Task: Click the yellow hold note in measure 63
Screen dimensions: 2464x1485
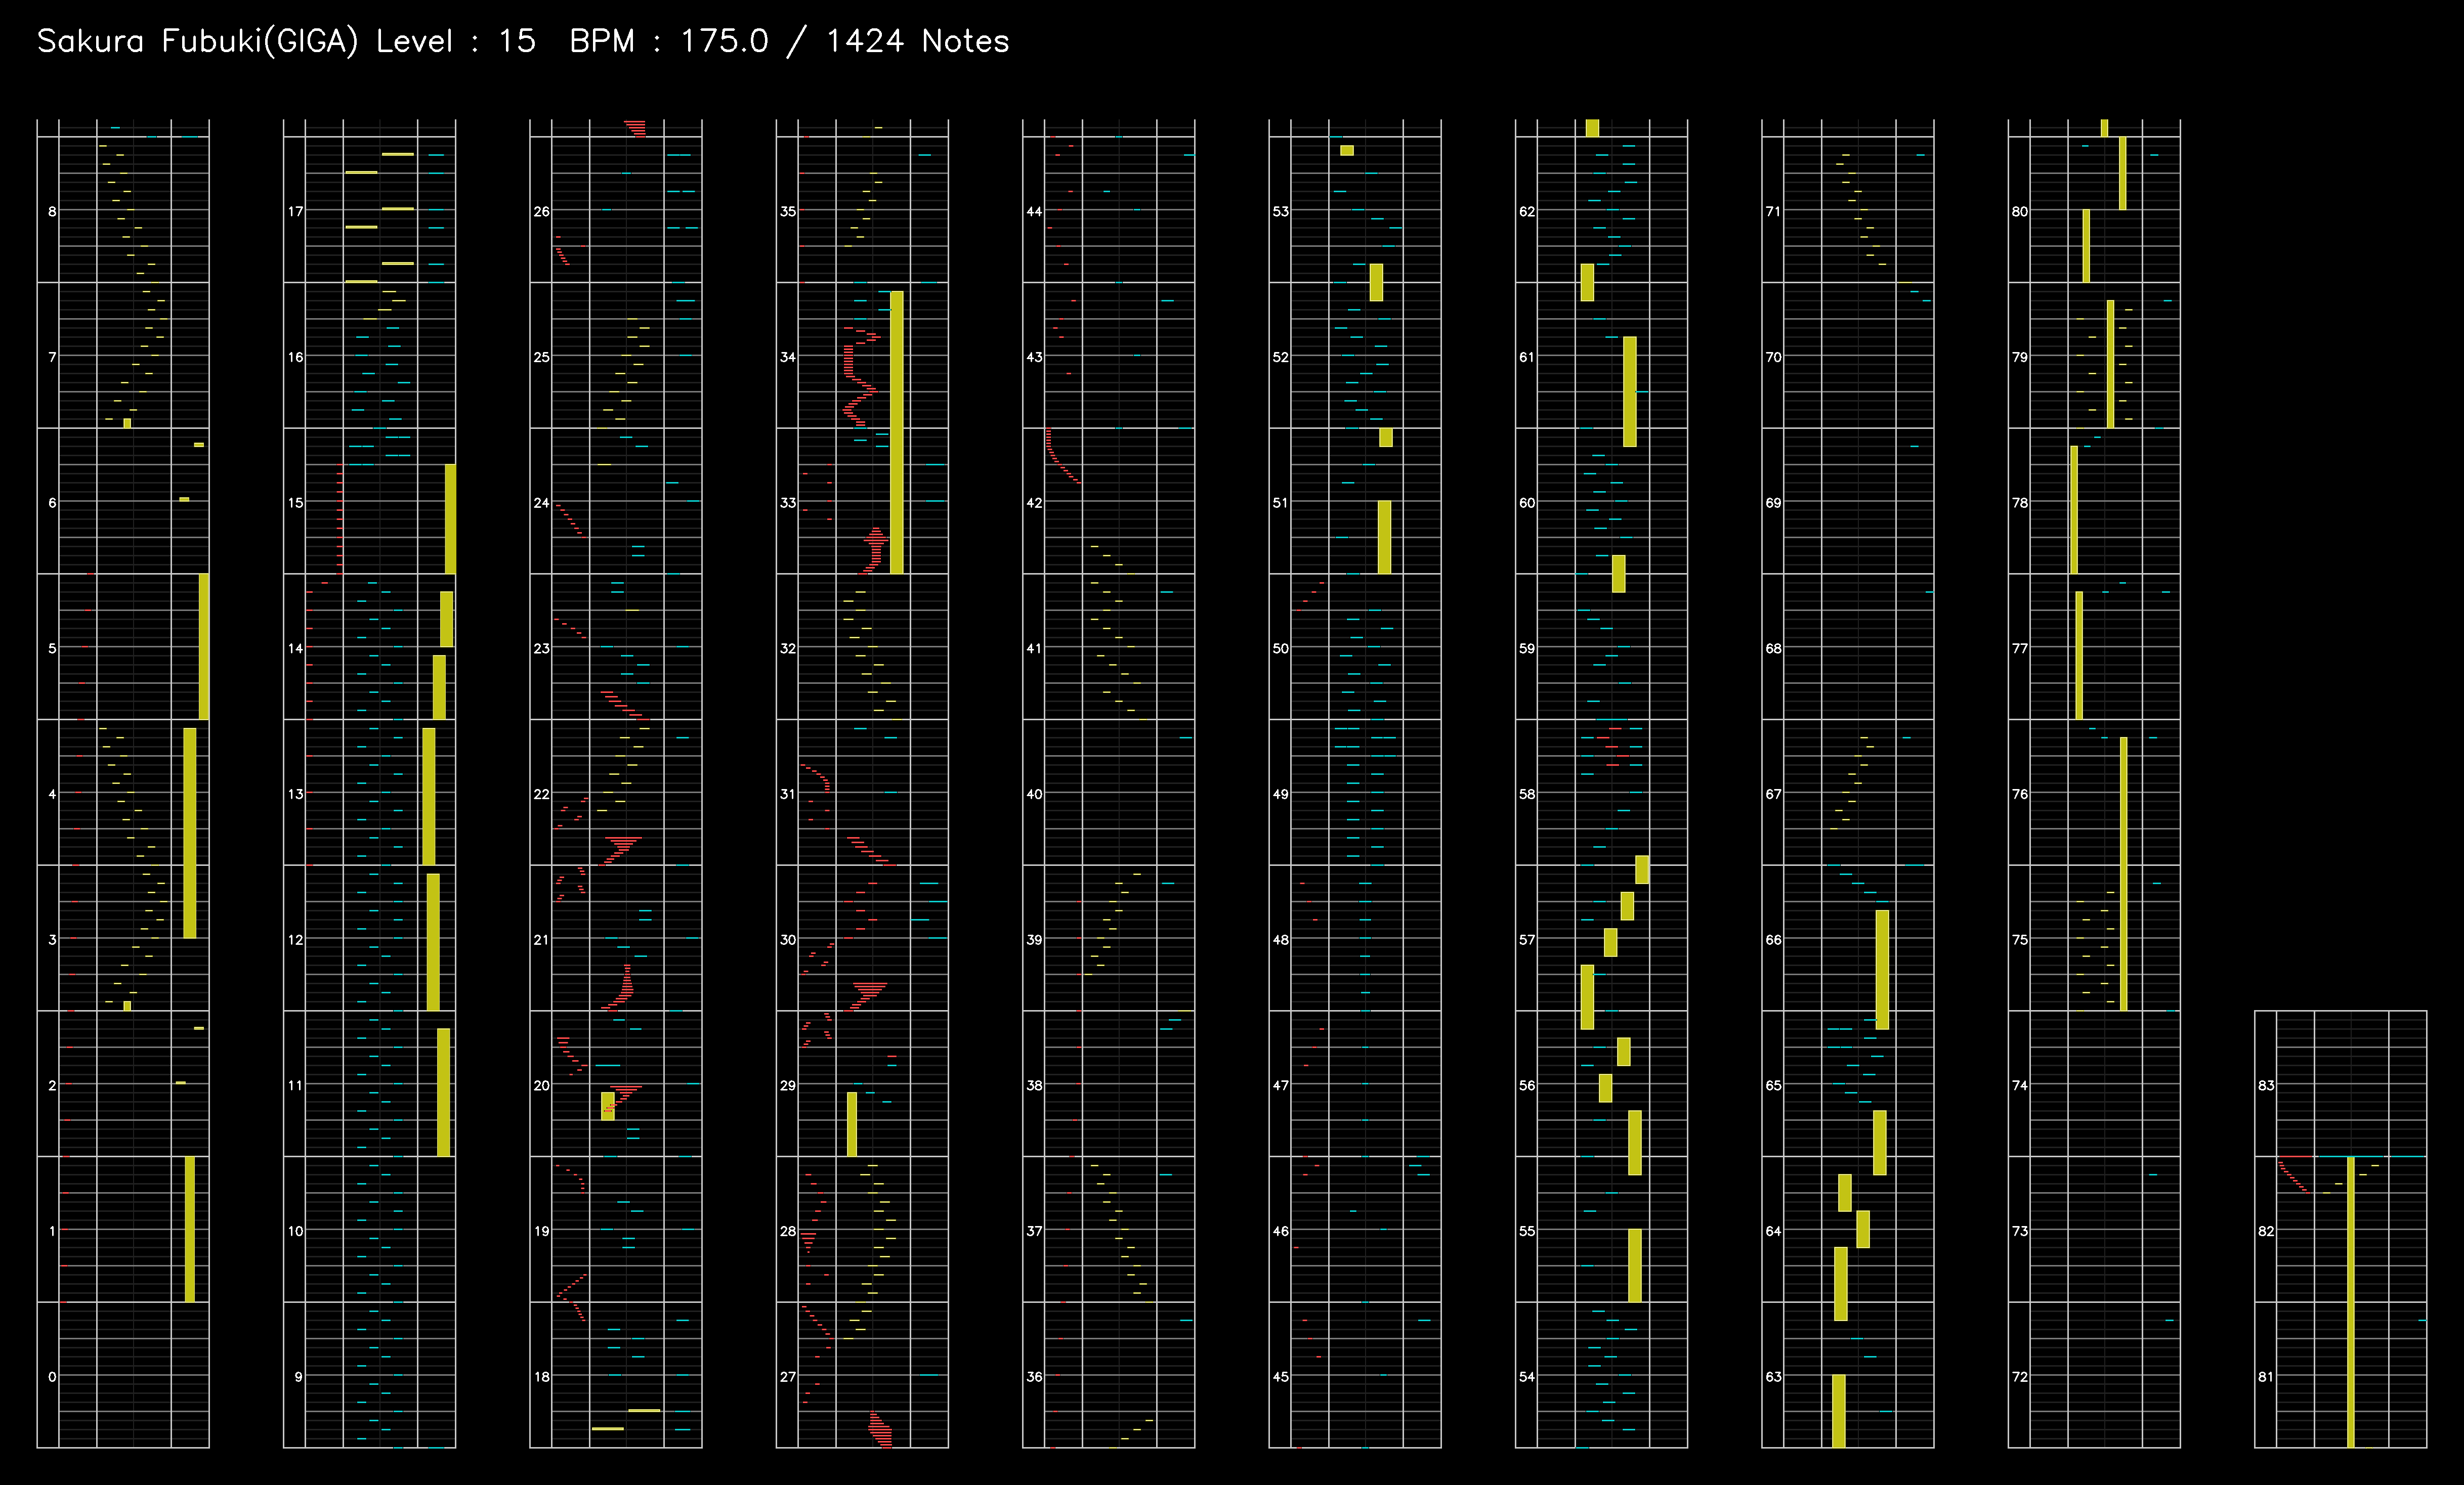Action: click(x=1839, y=1411)
